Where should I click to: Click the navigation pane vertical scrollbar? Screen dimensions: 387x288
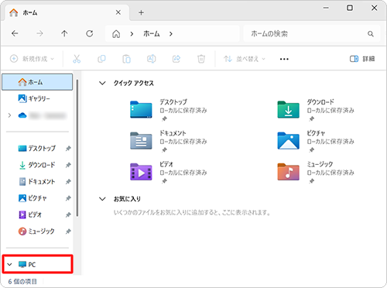coord(77,148)
